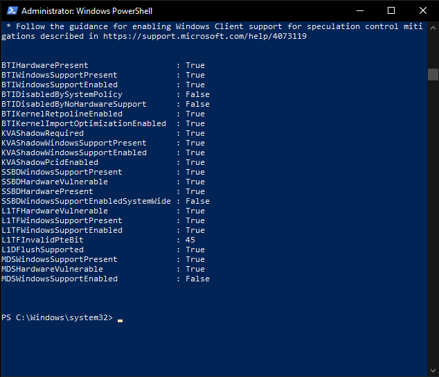Click the scrollbar track below the thumb

(433, 222)
